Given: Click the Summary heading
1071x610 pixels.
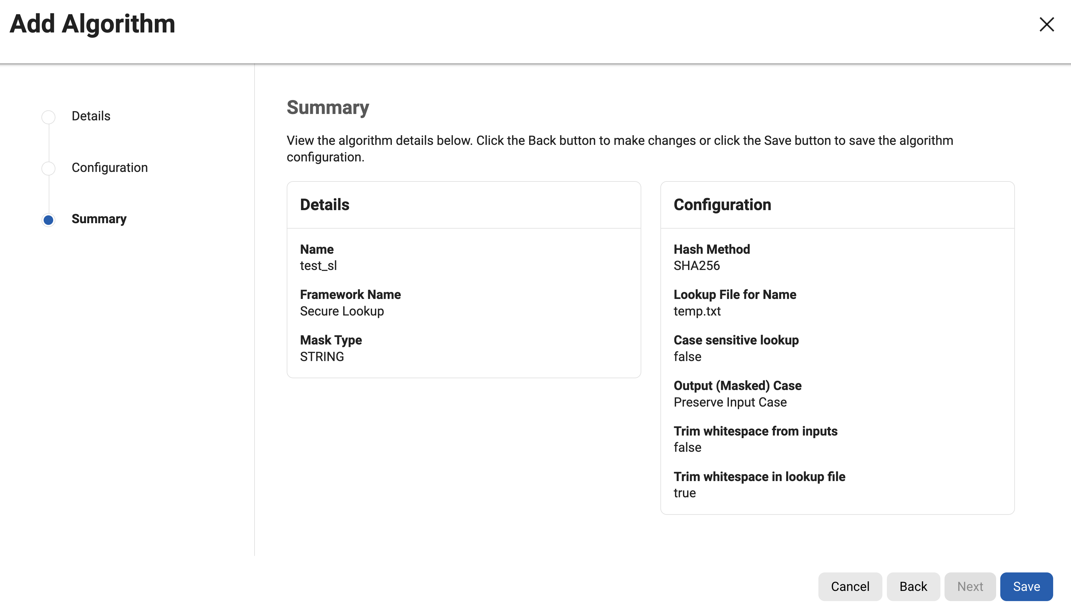Looking at the screenshot, I should click(x=328, y=108).
